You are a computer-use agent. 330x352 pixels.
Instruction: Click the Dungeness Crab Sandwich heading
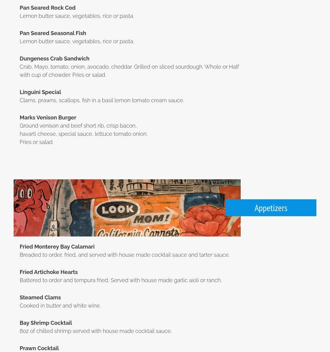click(x=54, y=59)
